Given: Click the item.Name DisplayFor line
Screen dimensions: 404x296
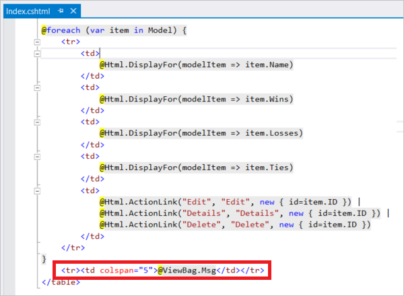Looking at the screenshot, I should [197, 65].
